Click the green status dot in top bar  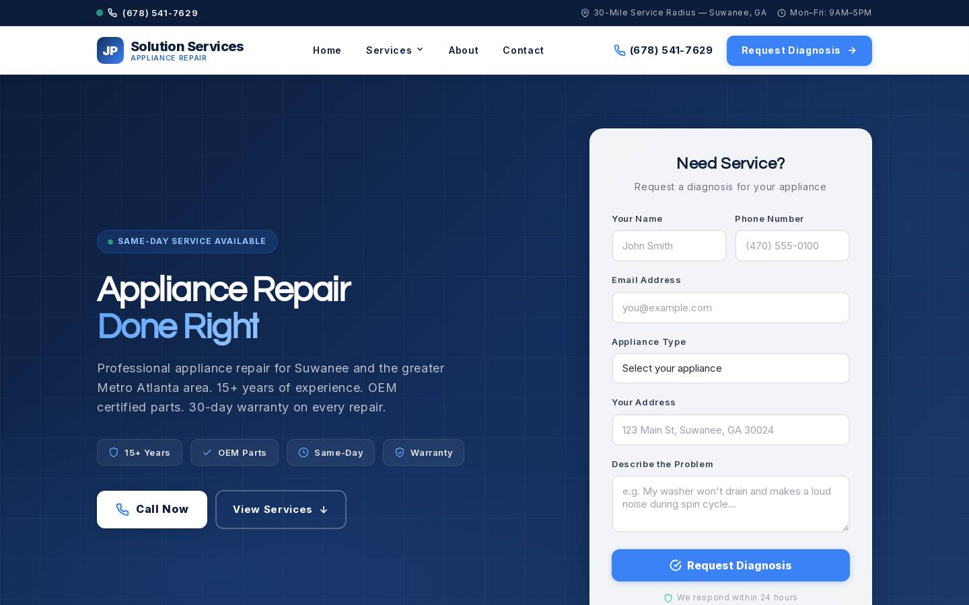click(100, 13)
